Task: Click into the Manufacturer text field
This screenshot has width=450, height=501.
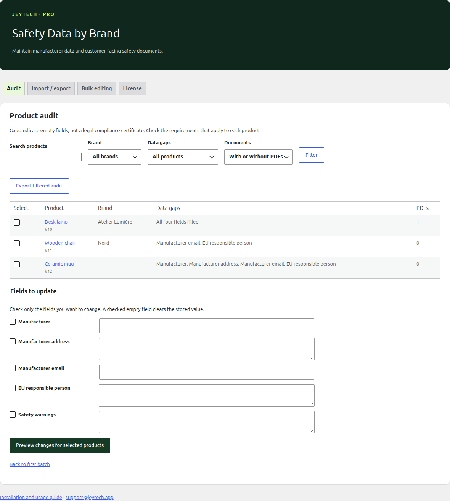Action: pos(207,326)
